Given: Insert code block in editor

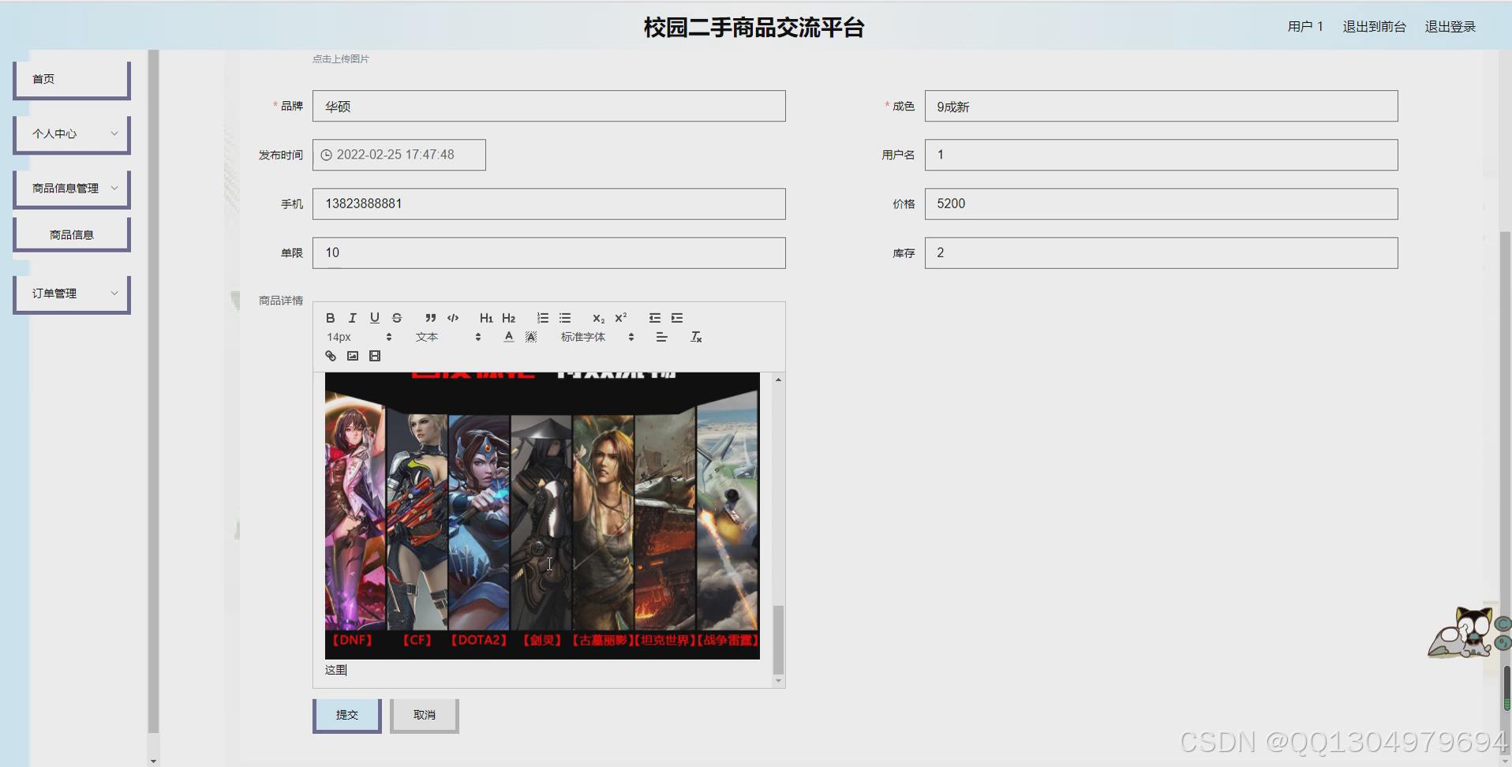Looking at the screenshot, I should [452, 318].
